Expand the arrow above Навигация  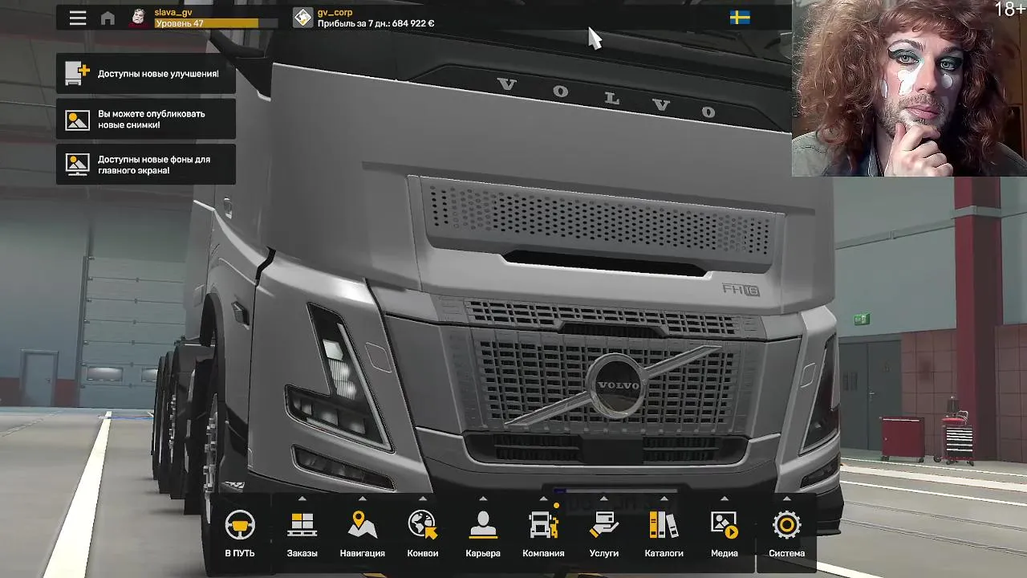coord(362,499)
